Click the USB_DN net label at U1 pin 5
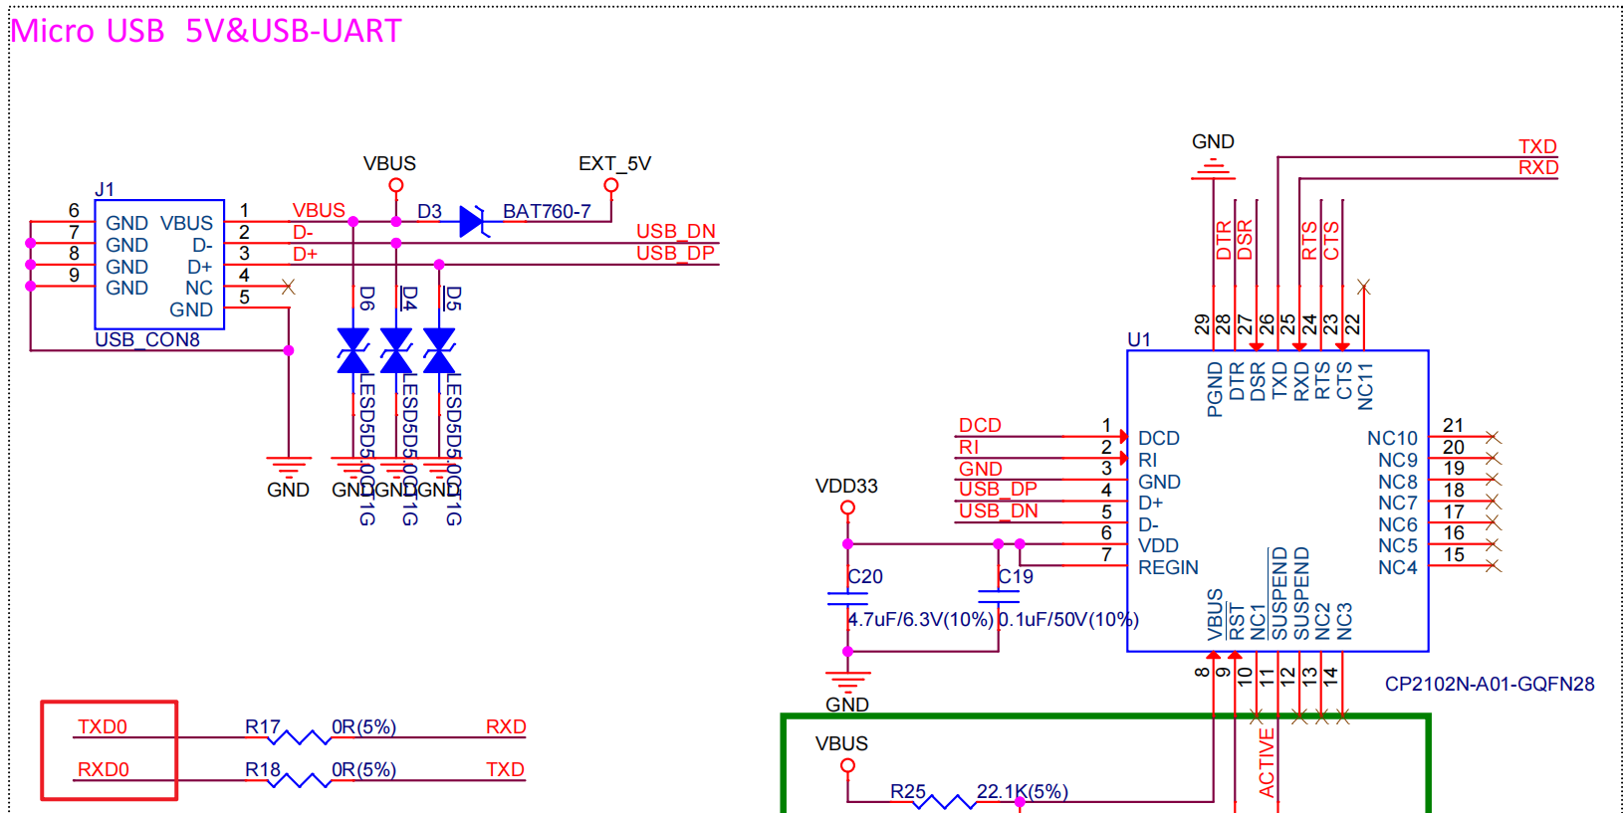Screen dimensions: 1623x813 pos(999,510)
